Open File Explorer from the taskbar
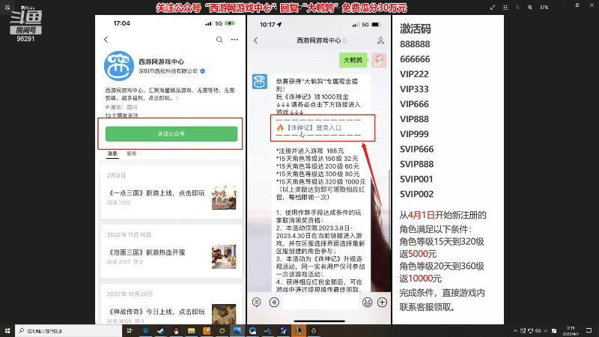 (192, 330)
